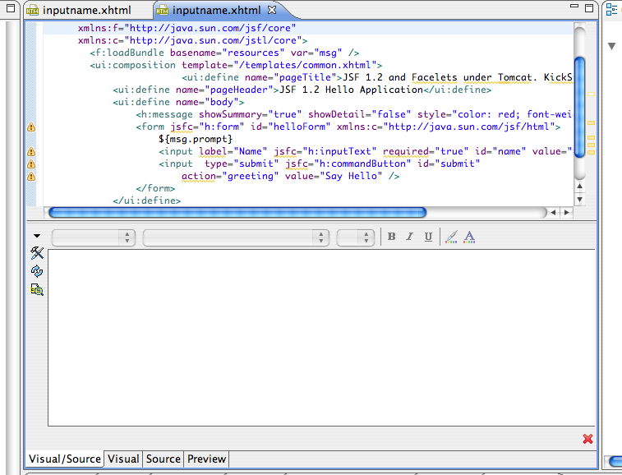Open the small font size dropdown
622x475 pixels.
[x=356, y=237]
